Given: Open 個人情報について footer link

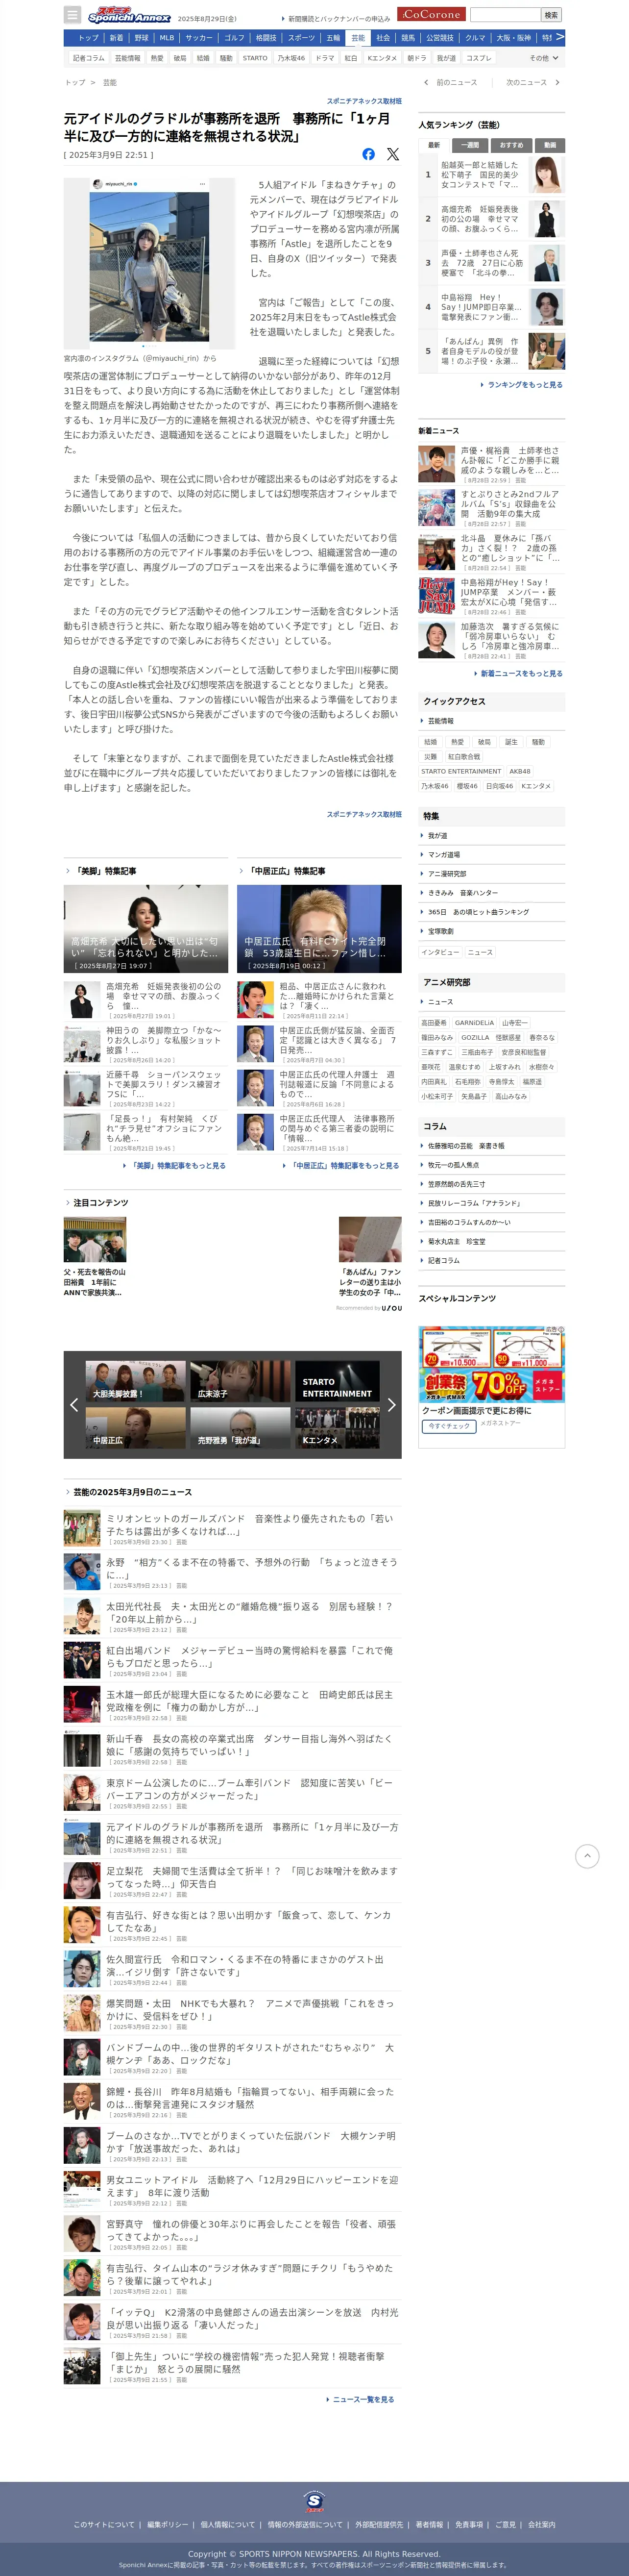Looking at the screenshot, I should [227, 2524].
